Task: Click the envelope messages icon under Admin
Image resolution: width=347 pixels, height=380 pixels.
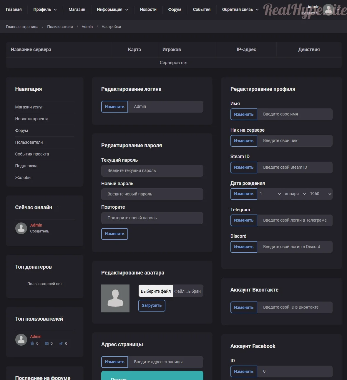Action: click(x=47, y=343)
